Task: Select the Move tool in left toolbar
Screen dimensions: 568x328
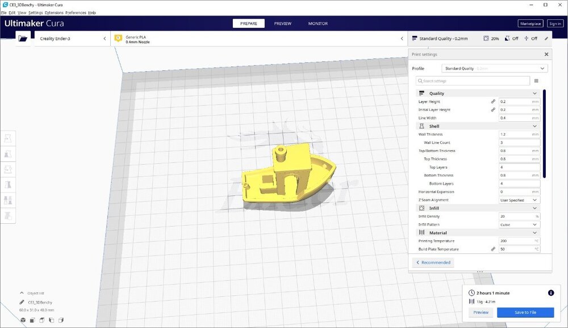Action: pyautogui.click(x=8, y=138)
